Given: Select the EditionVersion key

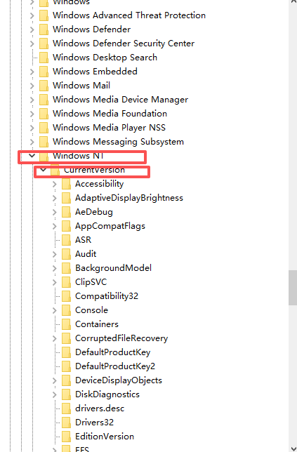Looking at the screenshot, I should click(105, 437).
